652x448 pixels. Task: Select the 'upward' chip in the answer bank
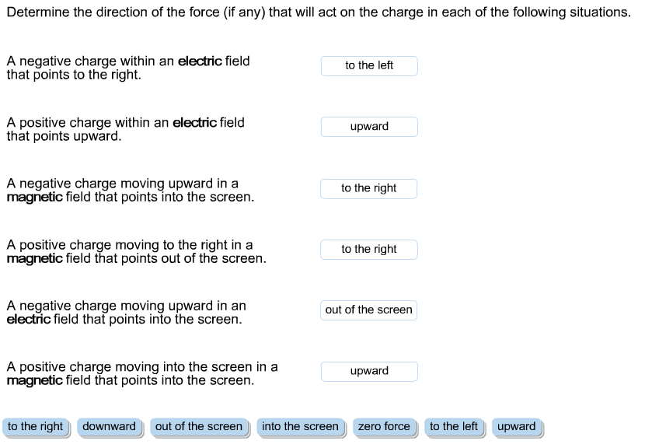[516, 426]
